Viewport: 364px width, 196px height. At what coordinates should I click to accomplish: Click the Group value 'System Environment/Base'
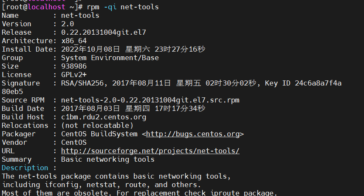[110, 58]
